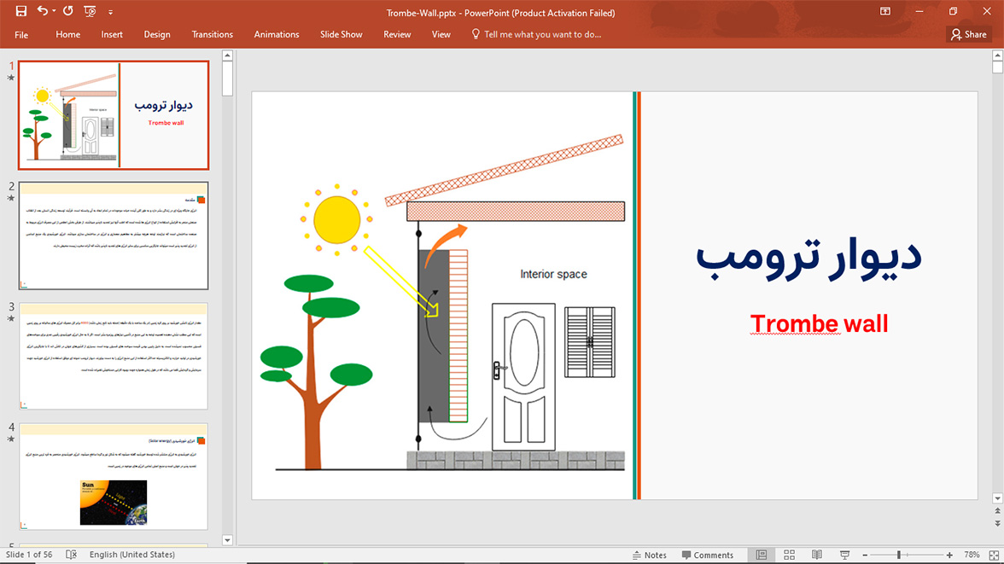Click the 'Trombe wall' subtitle text
Screen dimensions: 1004x564
click(x=819, y=324)
